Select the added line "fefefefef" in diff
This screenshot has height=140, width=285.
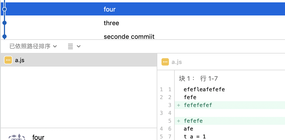click(x=198, y=105)
